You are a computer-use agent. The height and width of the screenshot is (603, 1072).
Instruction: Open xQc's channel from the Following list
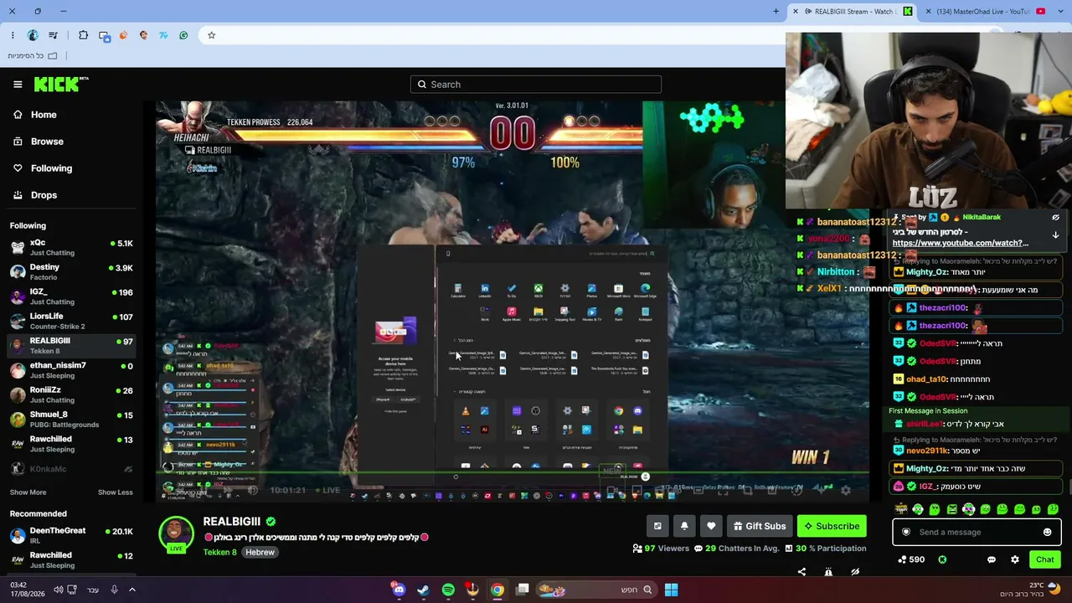tap(70, 247)
